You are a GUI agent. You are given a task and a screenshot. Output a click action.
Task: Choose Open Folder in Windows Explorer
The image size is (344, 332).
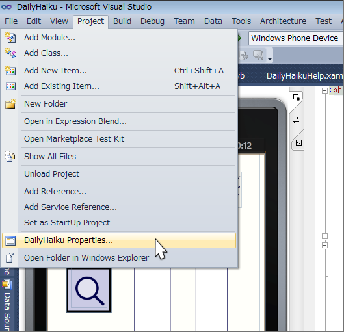[119, 258]
